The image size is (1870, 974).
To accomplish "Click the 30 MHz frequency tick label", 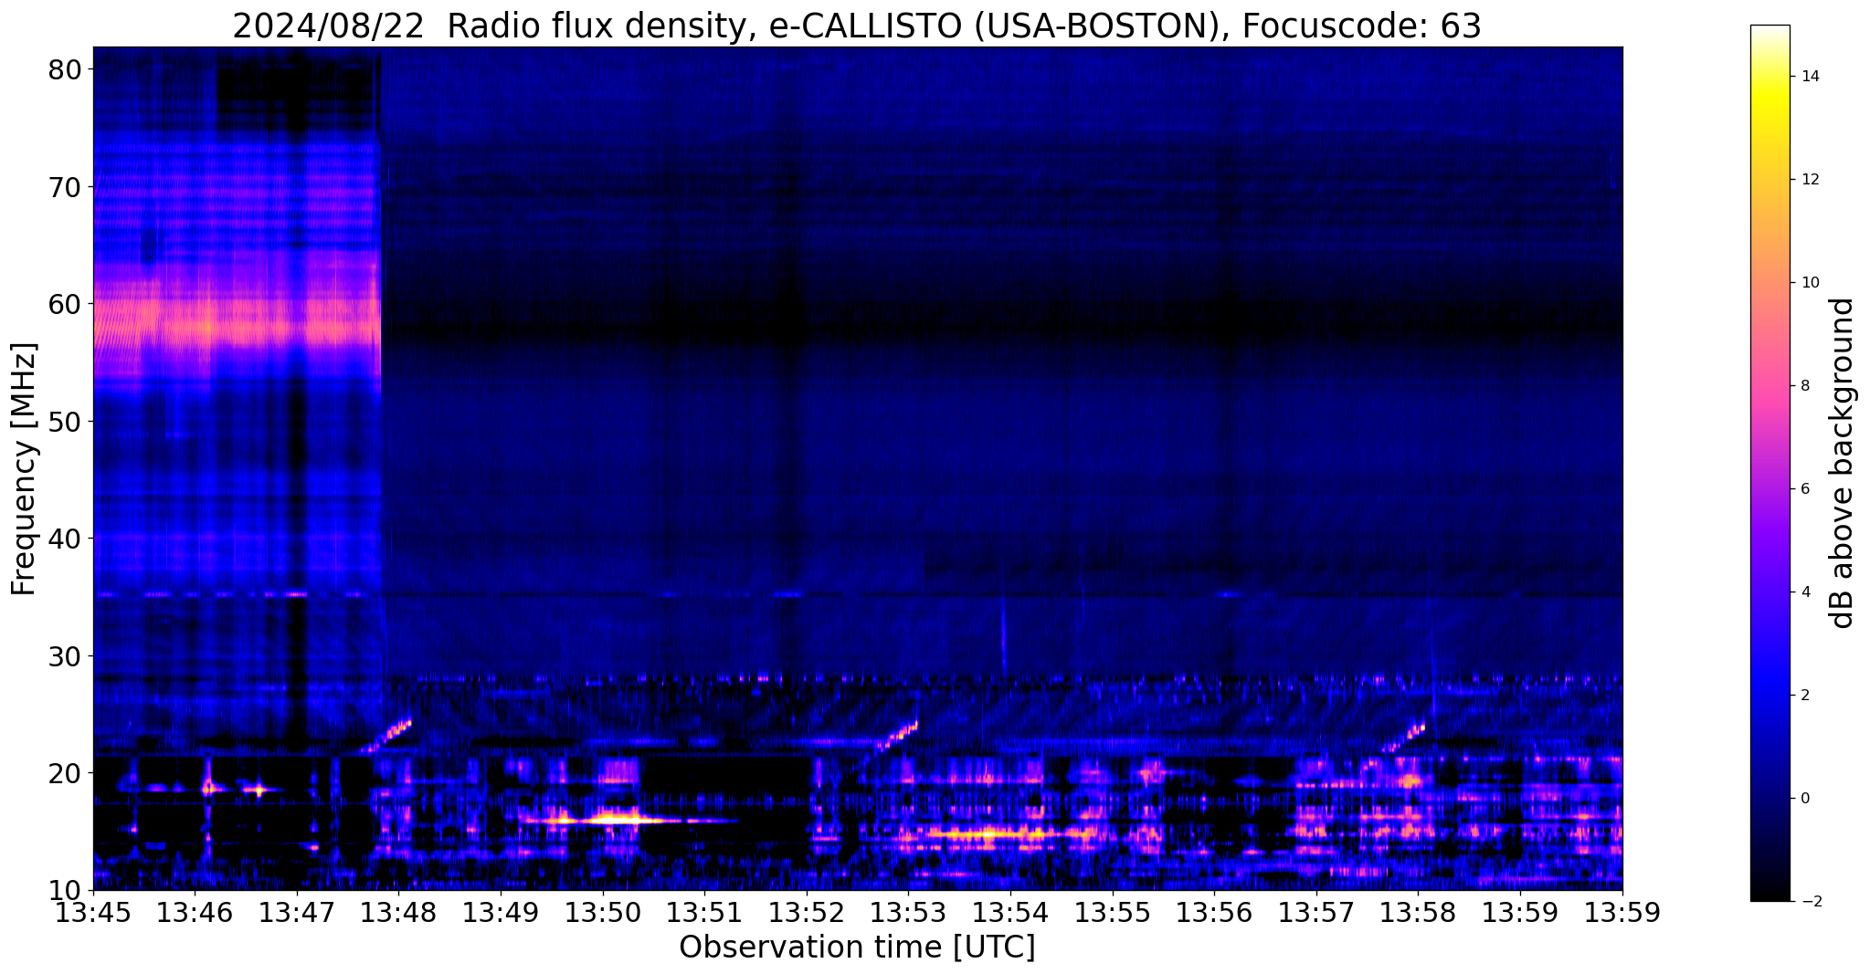I will tap(67, 655).
